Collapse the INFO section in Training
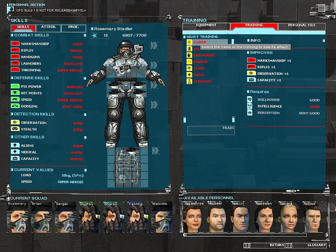The height and width of the screenshot is (252, 336). pyautogui.click(x=324, y=40)
